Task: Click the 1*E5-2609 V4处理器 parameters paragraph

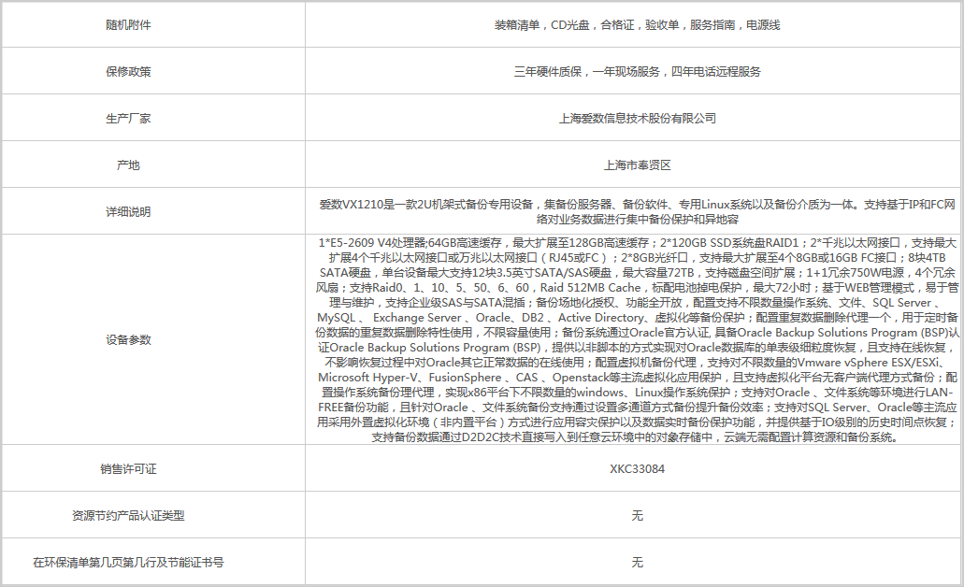Action: click(637, 340)
